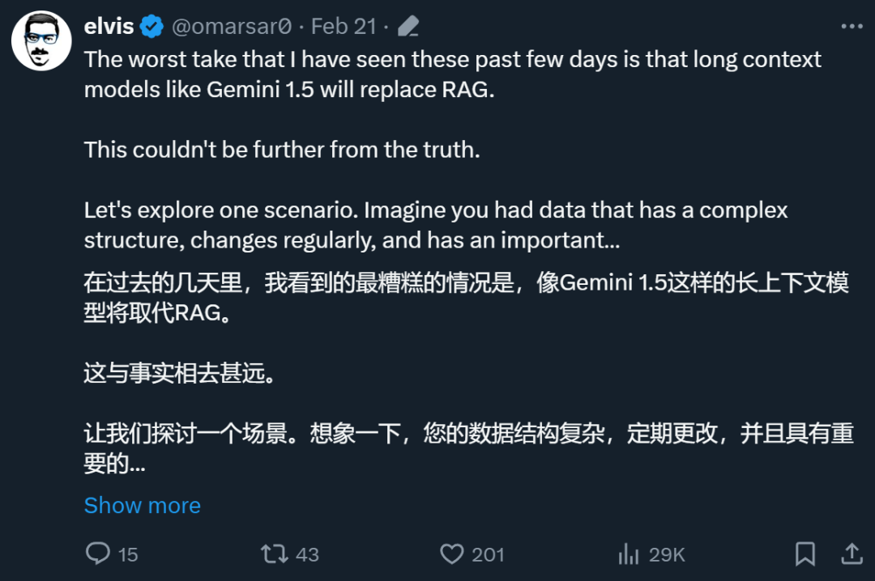Open the @omarsar0 handle link
The image size is (875, 581).
point(231,27)
